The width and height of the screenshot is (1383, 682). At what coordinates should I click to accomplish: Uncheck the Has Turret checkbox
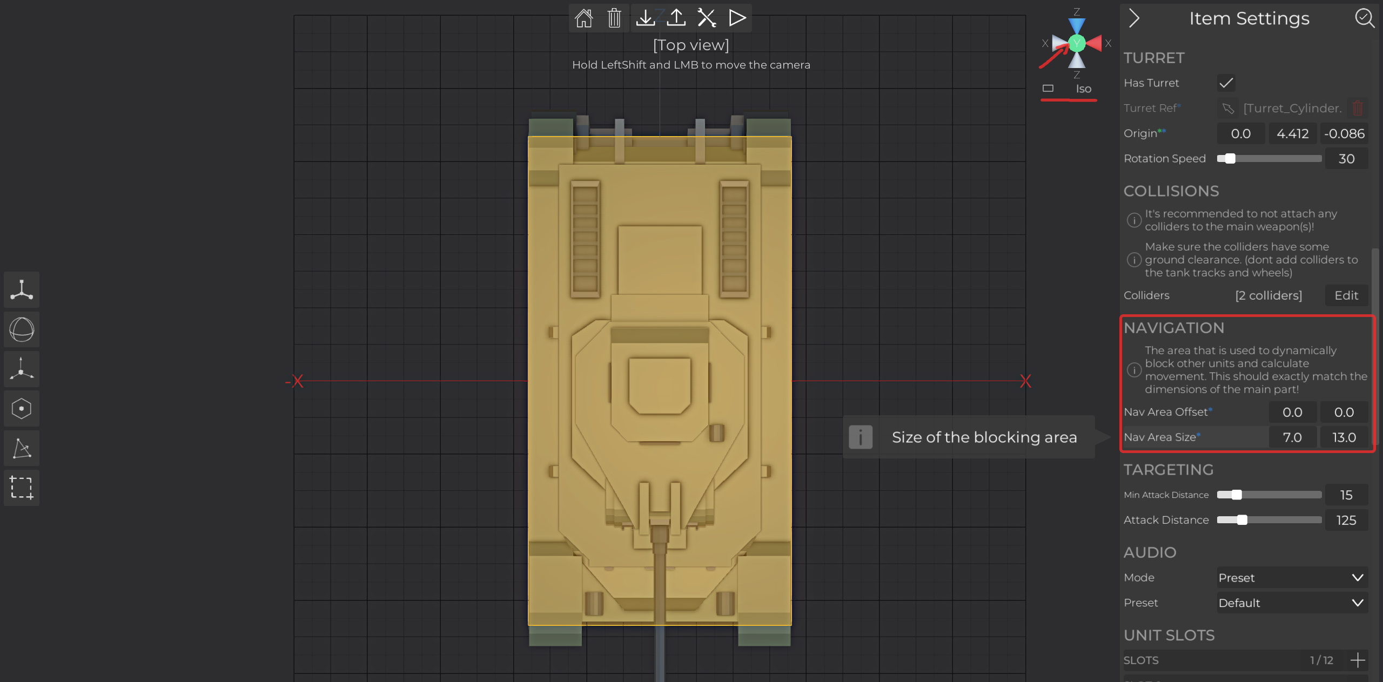pyautogui.click(x=1226, y=83)
